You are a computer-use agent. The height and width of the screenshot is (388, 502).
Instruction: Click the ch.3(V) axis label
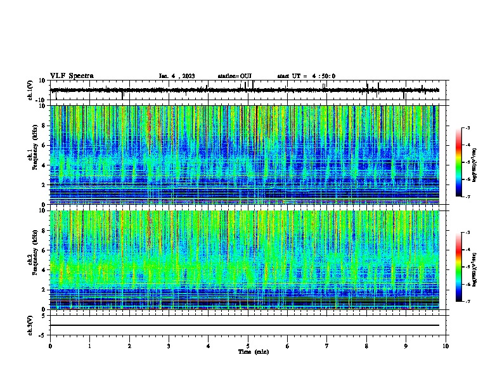(x=30, y=325)
